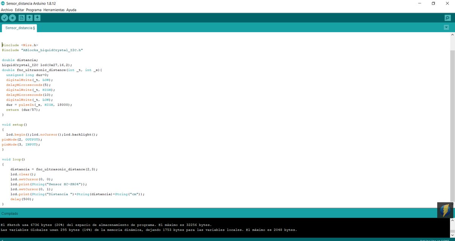Click the 'dur = pulseIn(_e, HIGH, 18000);' line
Screen dimensions: 455x241
tap(39, 104)
